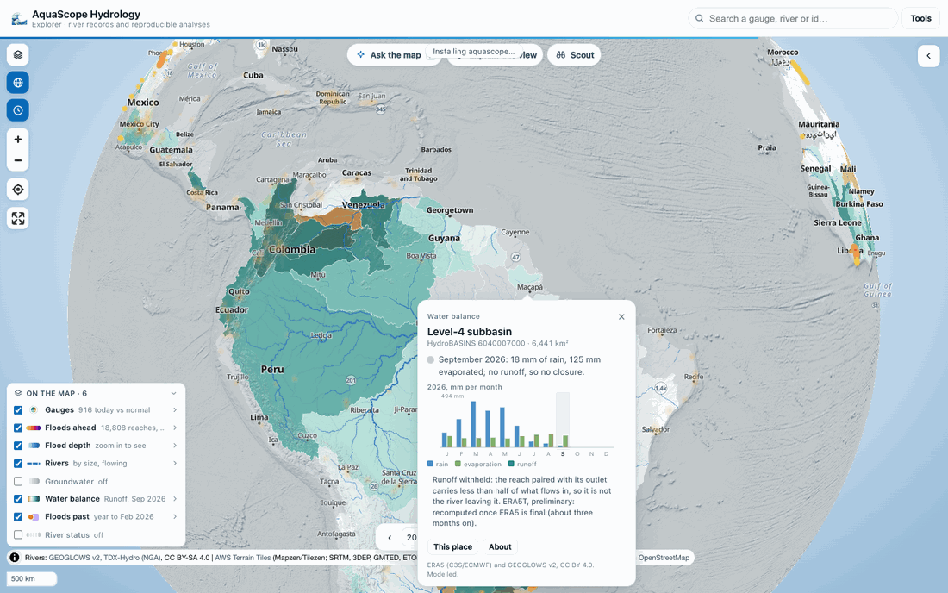Click the Floods ahead color ramp swatch
Viewport: 948px width, 593px height.
[34, 428]
